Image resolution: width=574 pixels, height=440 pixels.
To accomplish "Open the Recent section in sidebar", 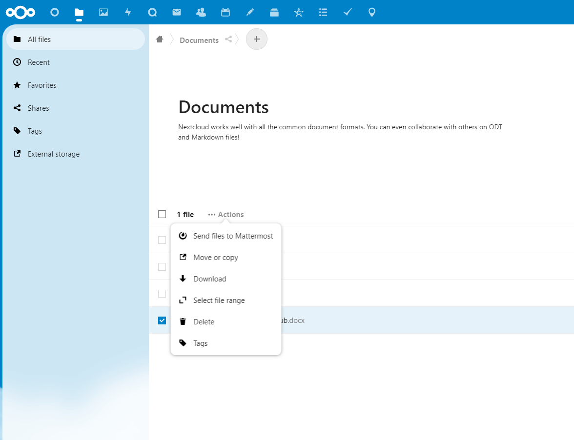I will (39, 62).
